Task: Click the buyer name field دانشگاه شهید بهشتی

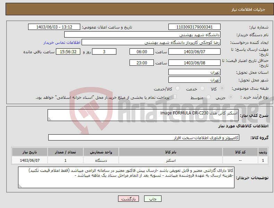Action: 142,34
